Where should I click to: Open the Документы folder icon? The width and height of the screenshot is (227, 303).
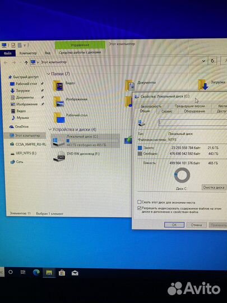coord(130,85)
